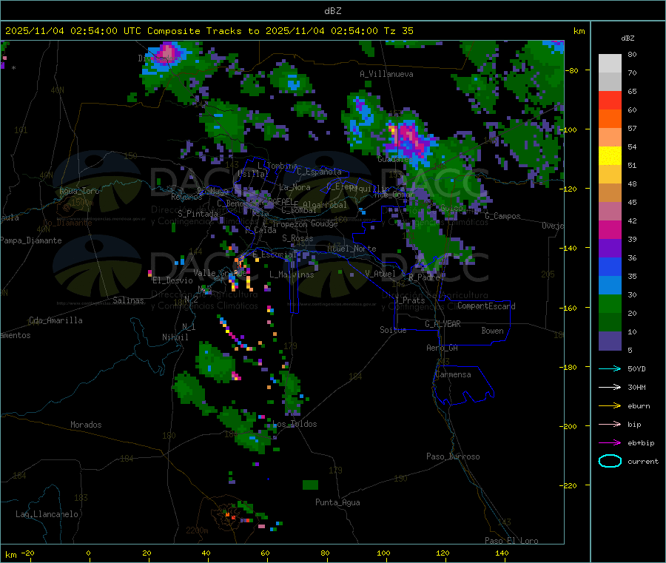Viewport: 666px width, 563px height.
Task: Click the Nihuil map label
Action: [175, 337]
